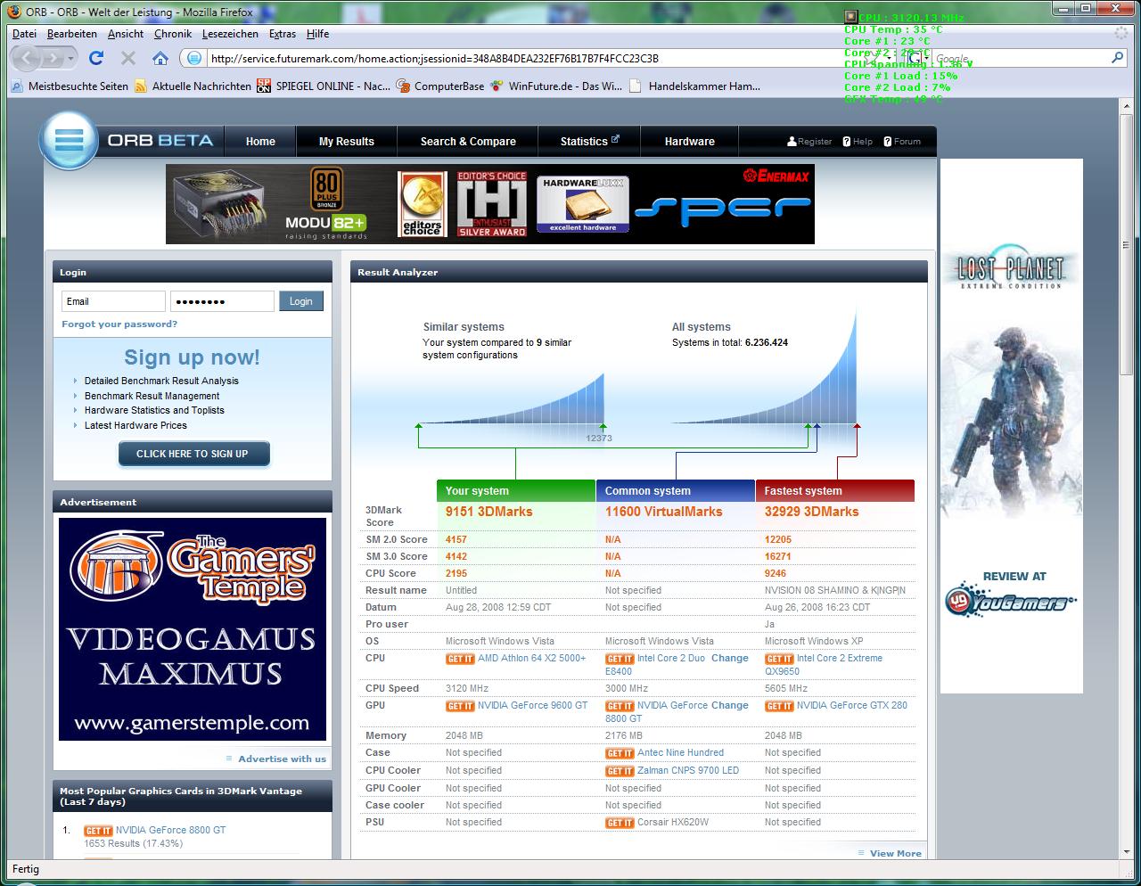Click Change link next to NVIDIA GeForce 8800 GT
1141x886 pixels.
(x=730, y=706)
